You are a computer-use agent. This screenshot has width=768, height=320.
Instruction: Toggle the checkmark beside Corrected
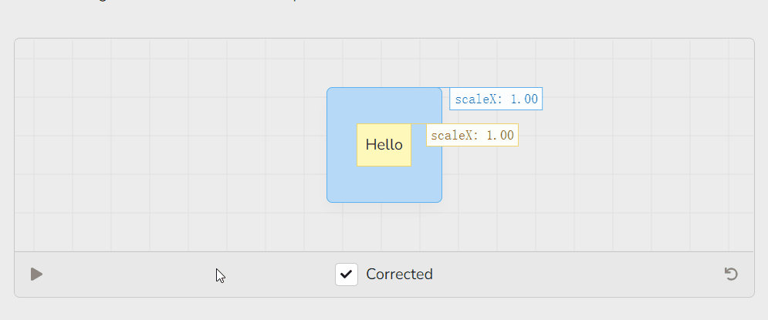coord(347,274)
